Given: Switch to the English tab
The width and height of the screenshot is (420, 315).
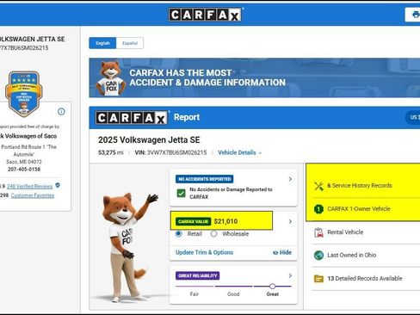Looking at the screenshot, I should [x=102, y=43].
